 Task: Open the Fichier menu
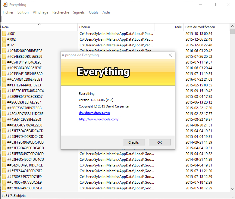point(8,12)
